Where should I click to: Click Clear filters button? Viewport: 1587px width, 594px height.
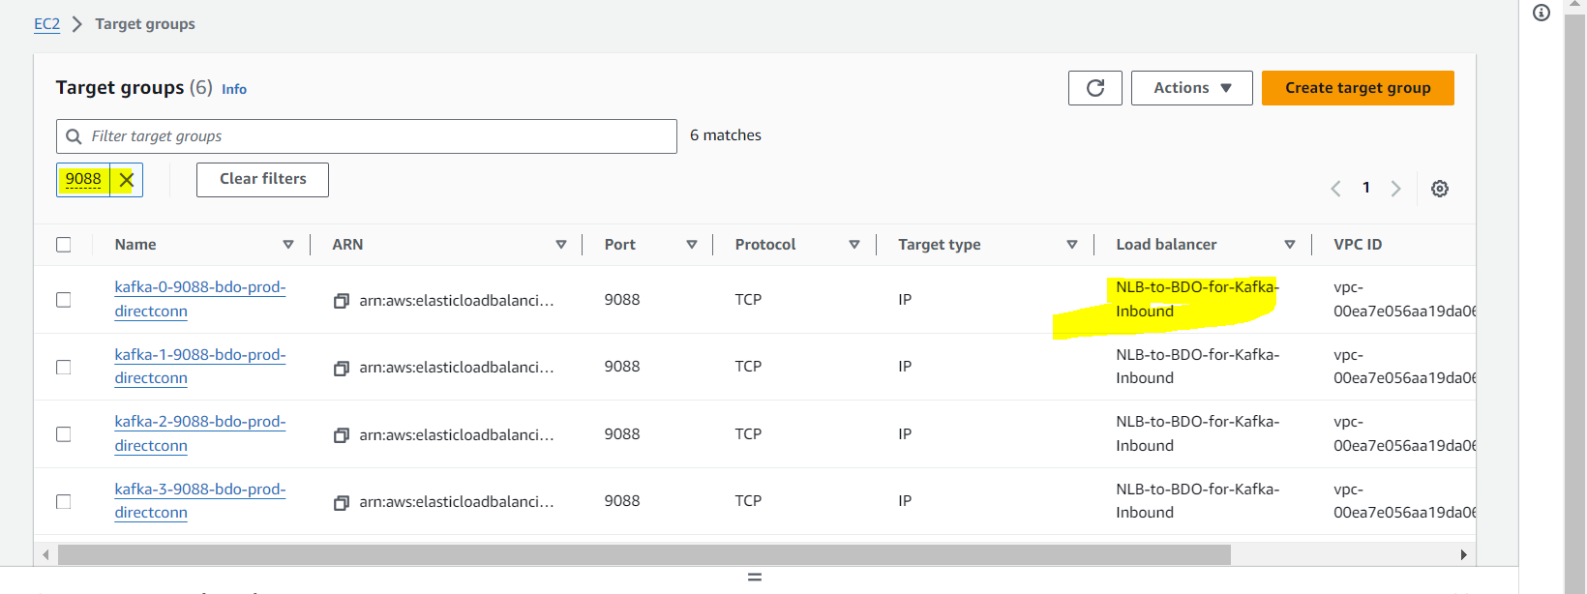click(x=262, y=180)
